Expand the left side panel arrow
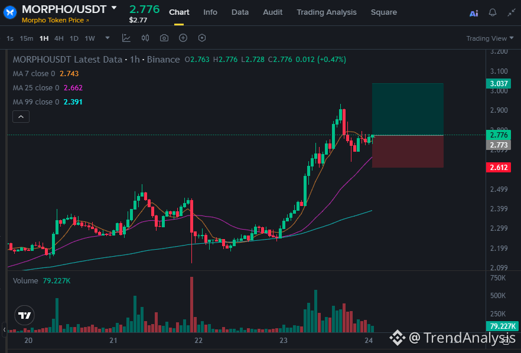 coord(4,330)
